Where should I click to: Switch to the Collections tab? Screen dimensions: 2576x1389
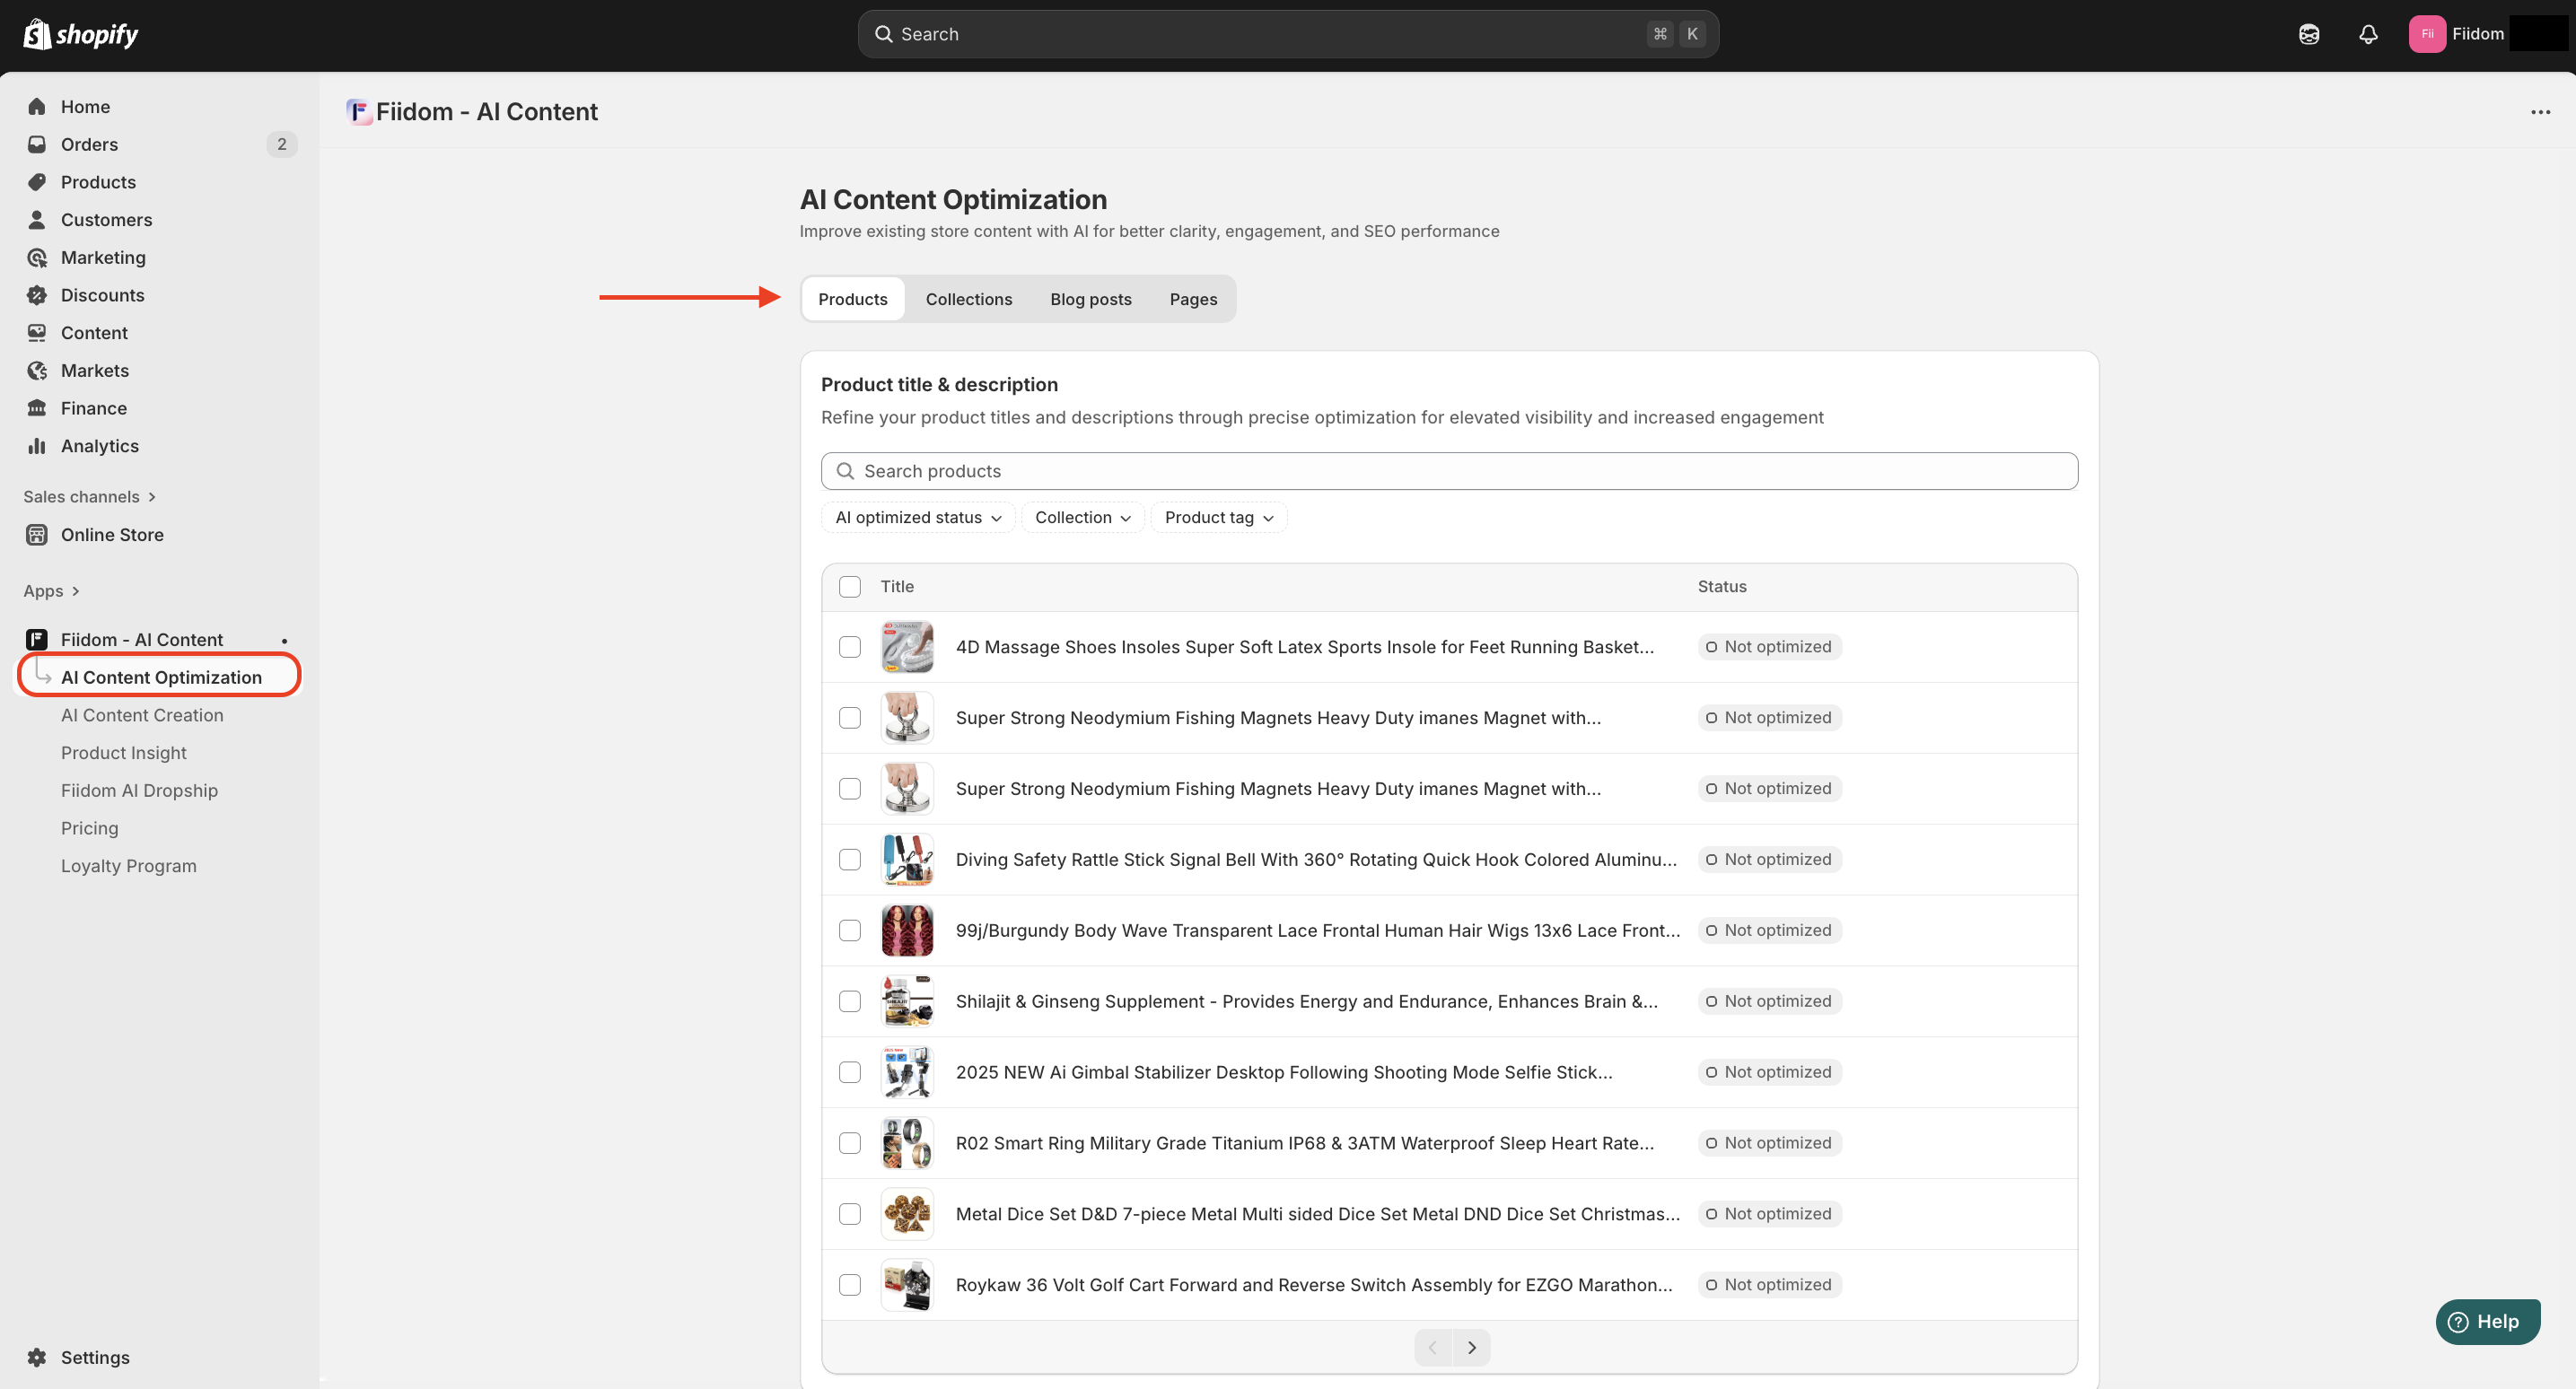pos(968,299)
